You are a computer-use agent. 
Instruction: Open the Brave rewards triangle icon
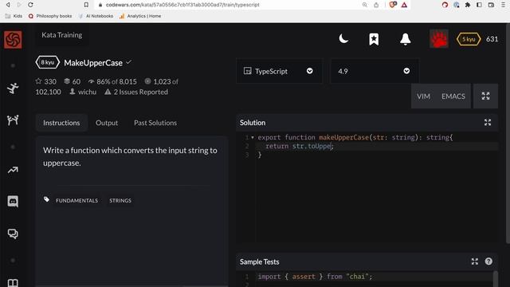404,5
